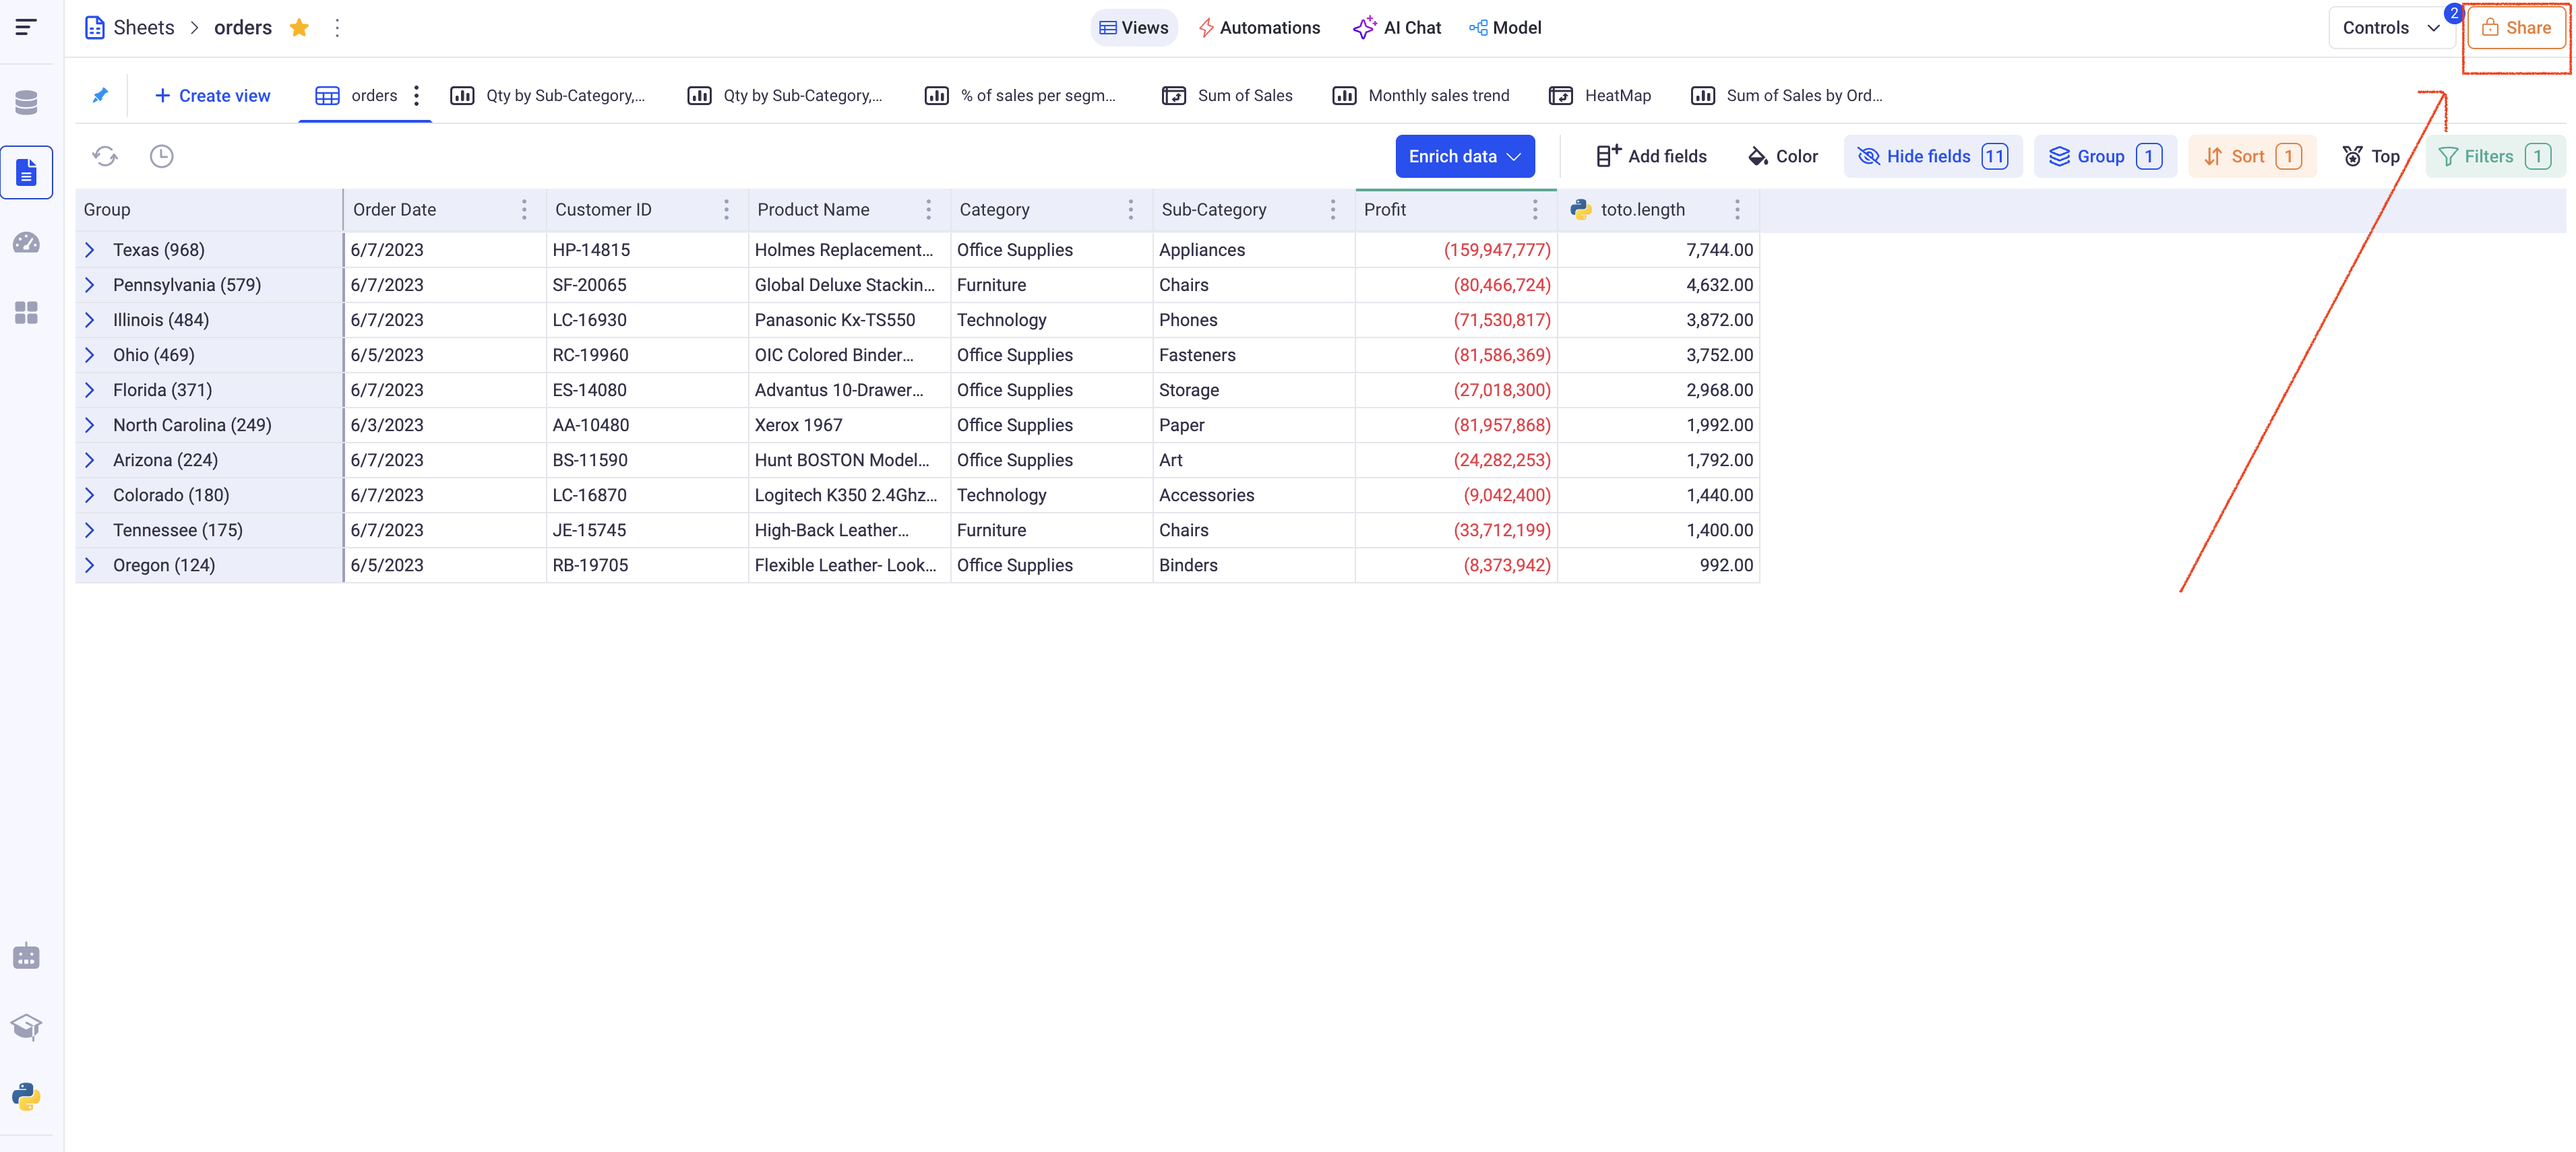Click the refresh data icon
The image size is (2576, 1152).
coord(105,156)
